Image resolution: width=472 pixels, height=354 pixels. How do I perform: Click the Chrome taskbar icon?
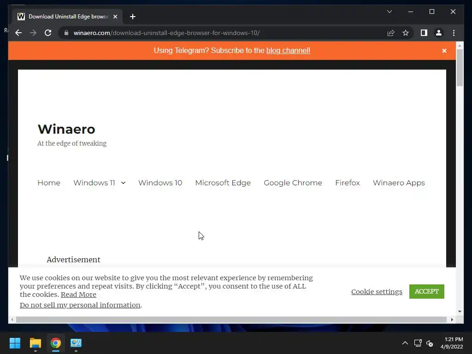click(x=56, y=343)
